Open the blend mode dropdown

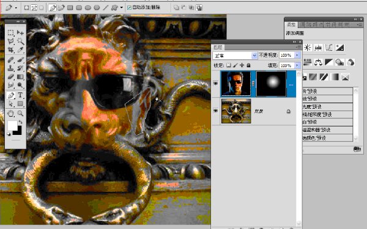click(x=254, y=56)
